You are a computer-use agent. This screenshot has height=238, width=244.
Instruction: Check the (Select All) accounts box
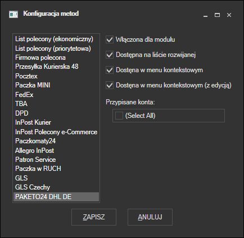[119, 116]
